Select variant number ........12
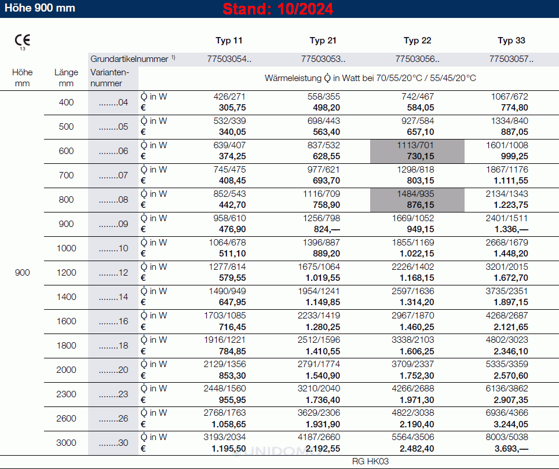The image size is (559, 469). [x=113, y=273]
